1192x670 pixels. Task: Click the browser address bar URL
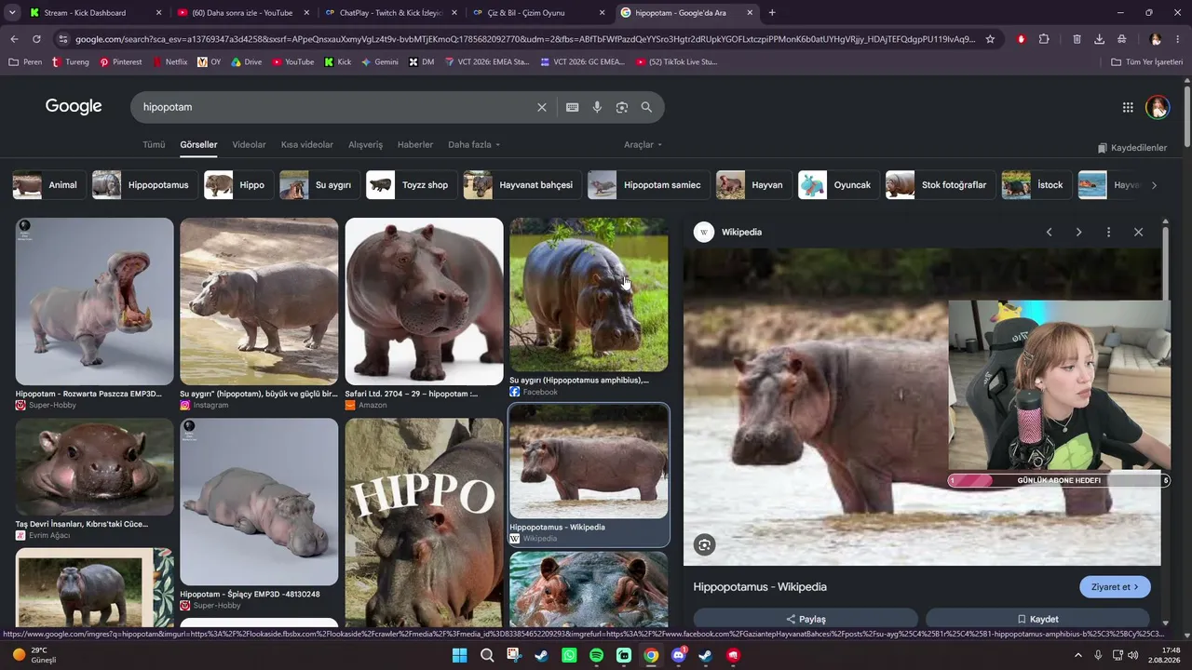point(525,39)
